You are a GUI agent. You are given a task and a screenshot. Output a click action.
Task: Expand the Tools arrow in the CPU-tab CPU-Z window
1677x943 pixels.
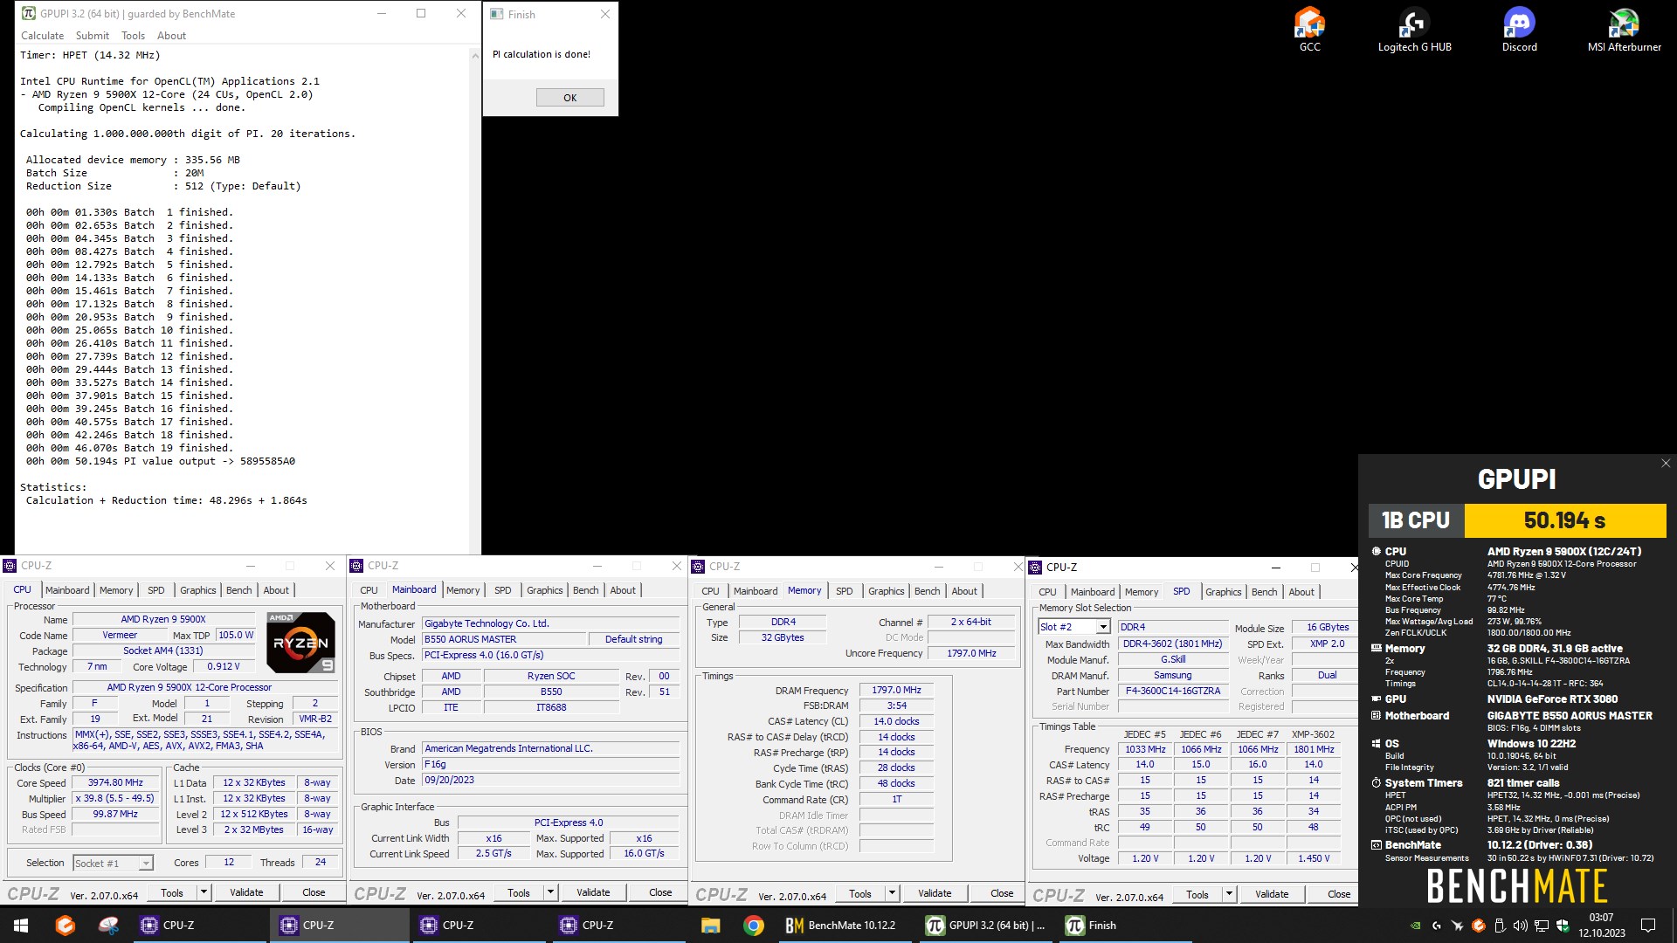coord(204,892)
